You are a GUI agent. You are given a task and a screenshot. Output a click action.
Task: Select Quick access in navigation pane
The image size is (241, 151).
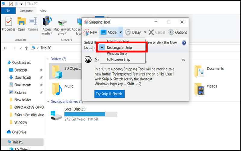click(x=19, y=63)
